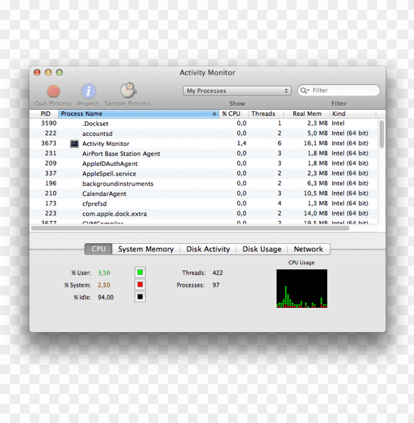Select the Inspect toolbar icon
The height and width of the screenshot is (423, 414).
tap(88, 91)
